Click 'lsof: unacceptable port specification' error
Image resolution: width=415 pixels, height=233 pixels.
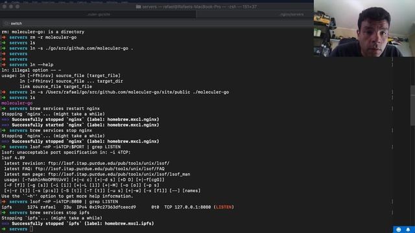(x=66, y=153)
